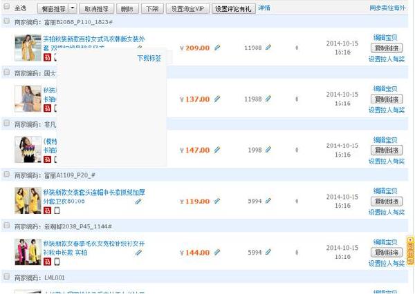Open dropdown arrow next to 橱窗推荐
This screenshot has height=294, width=415.
(73, 9)
